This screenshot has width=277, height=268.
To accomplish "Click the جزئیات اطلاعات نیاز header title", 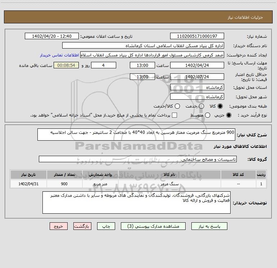I will 245,17.
